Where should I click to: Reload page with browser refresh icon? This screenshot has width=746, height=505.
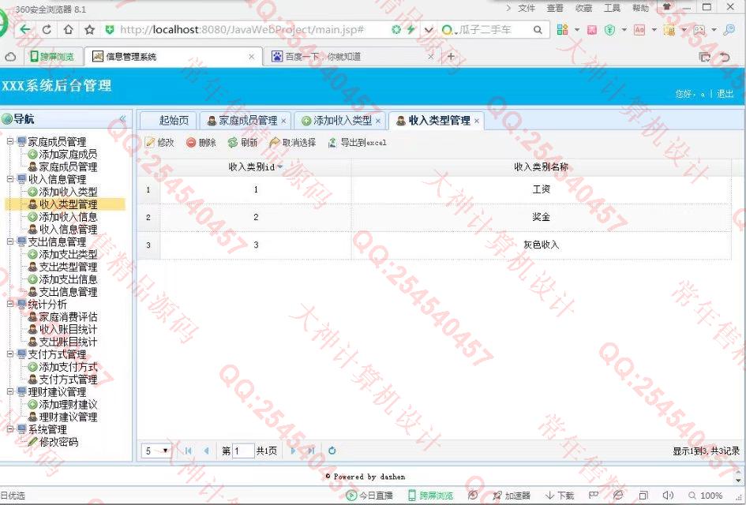tap(47, 29)
